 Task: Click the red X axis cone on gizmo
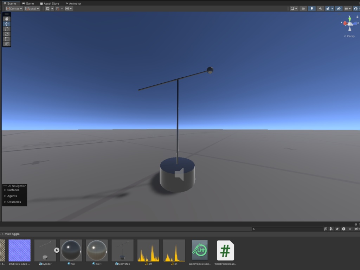345,23
